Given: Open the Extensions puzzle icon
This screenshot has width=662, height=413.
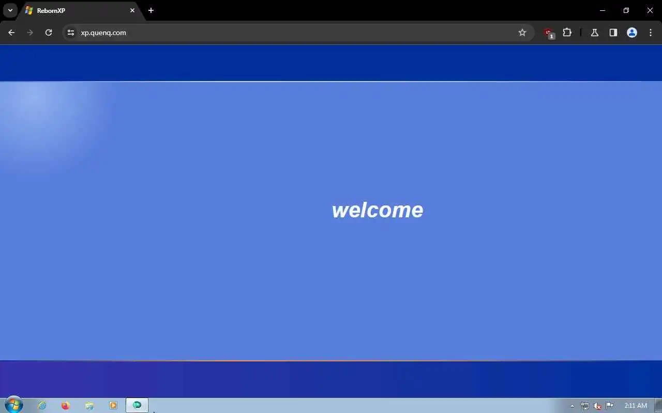Looking at the screenshot, I should pos(567,33).
